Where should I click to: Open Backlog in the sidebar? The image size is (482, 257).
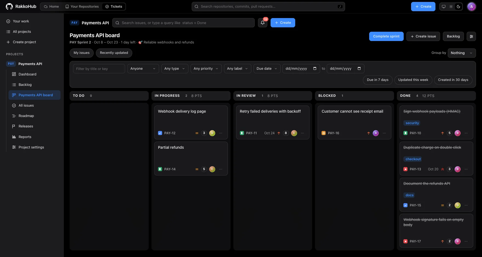35,85
